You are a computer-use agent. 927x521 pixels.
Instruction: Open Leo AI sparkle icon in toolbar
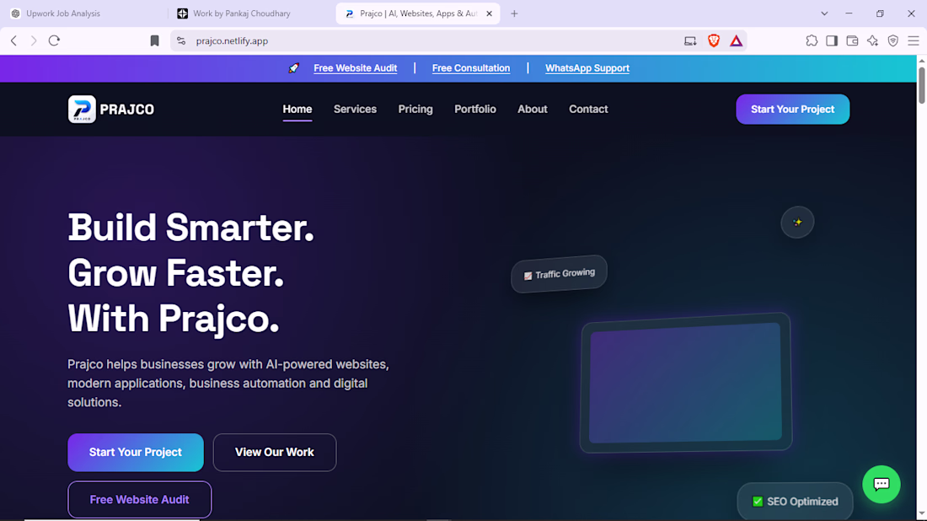coord(872,40)
